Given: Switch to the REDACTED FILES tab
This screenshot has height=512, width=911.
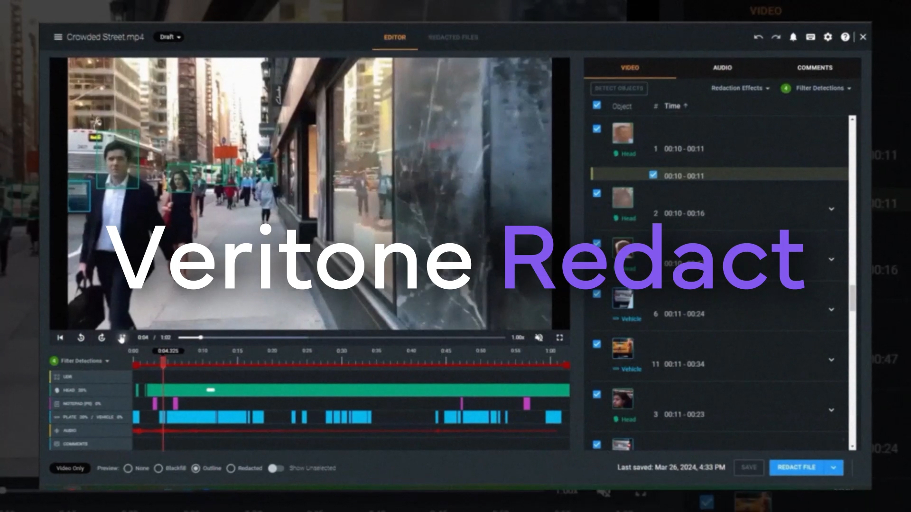Looking at the screenshot, I should click(453, 37).
